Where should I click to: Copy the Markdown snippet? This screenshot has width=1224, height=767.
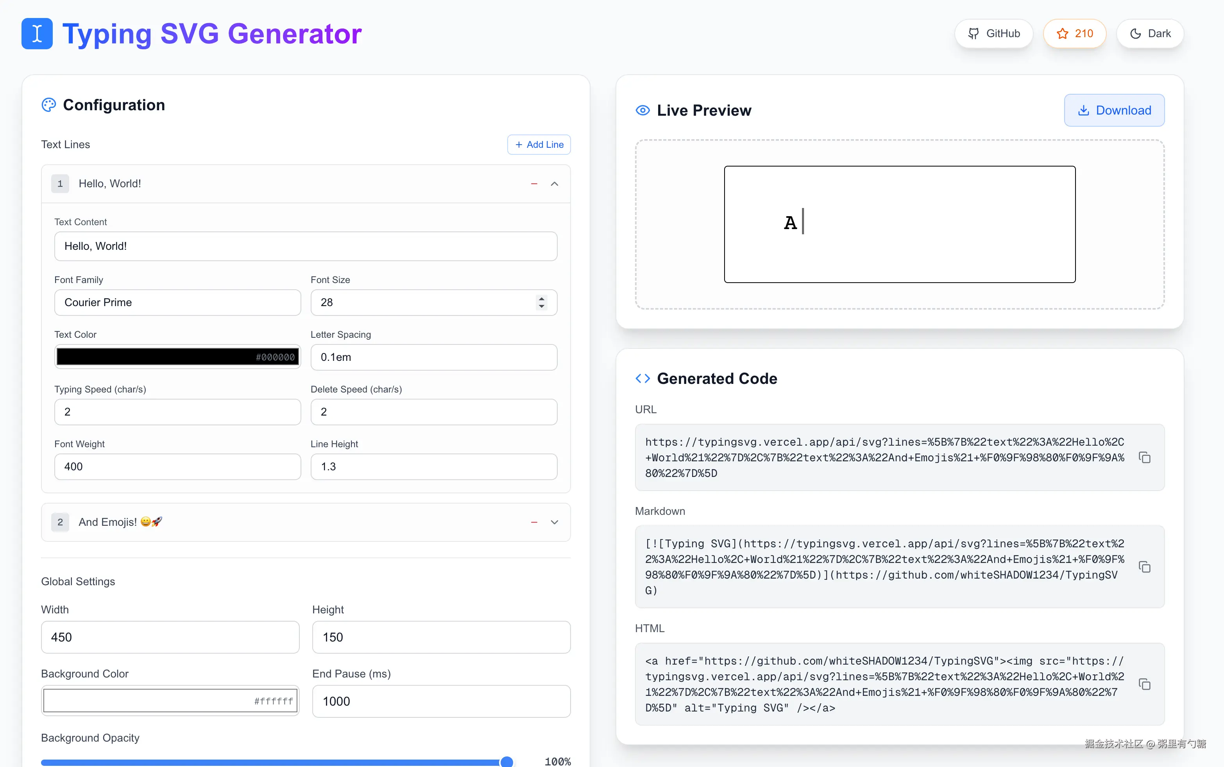click(1144, 566)
